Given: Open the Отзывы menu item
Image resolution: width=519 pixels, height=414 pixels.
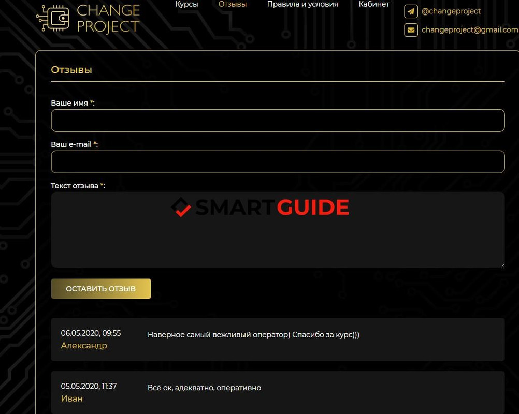Looking at the screenshot, I should click(x=233, y=4).
